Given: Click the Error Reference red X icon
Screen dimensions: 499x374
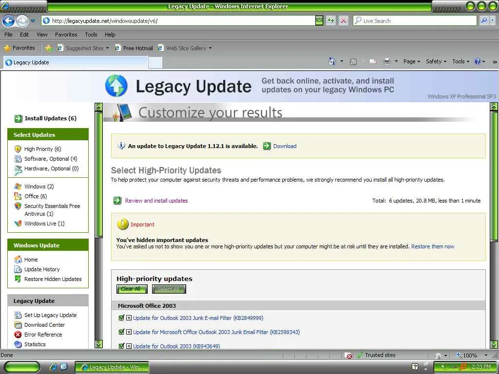Looking at the screenshot, I should pyautogui.click(x=18, y=335).
